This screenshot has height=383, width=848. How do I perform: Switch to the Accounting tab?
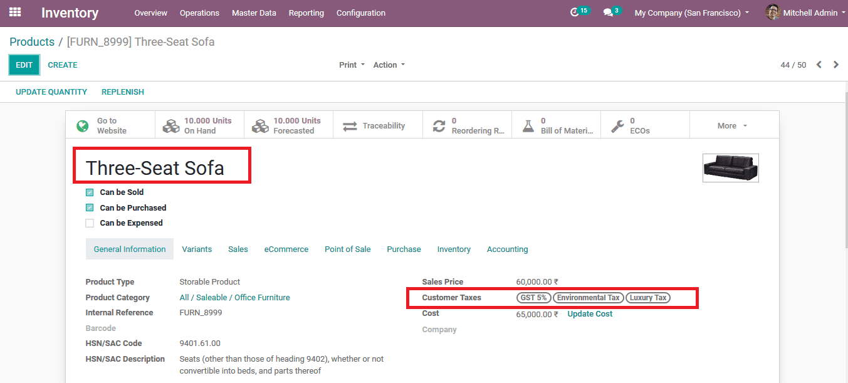pyautogui.click(x=508, y=249)
